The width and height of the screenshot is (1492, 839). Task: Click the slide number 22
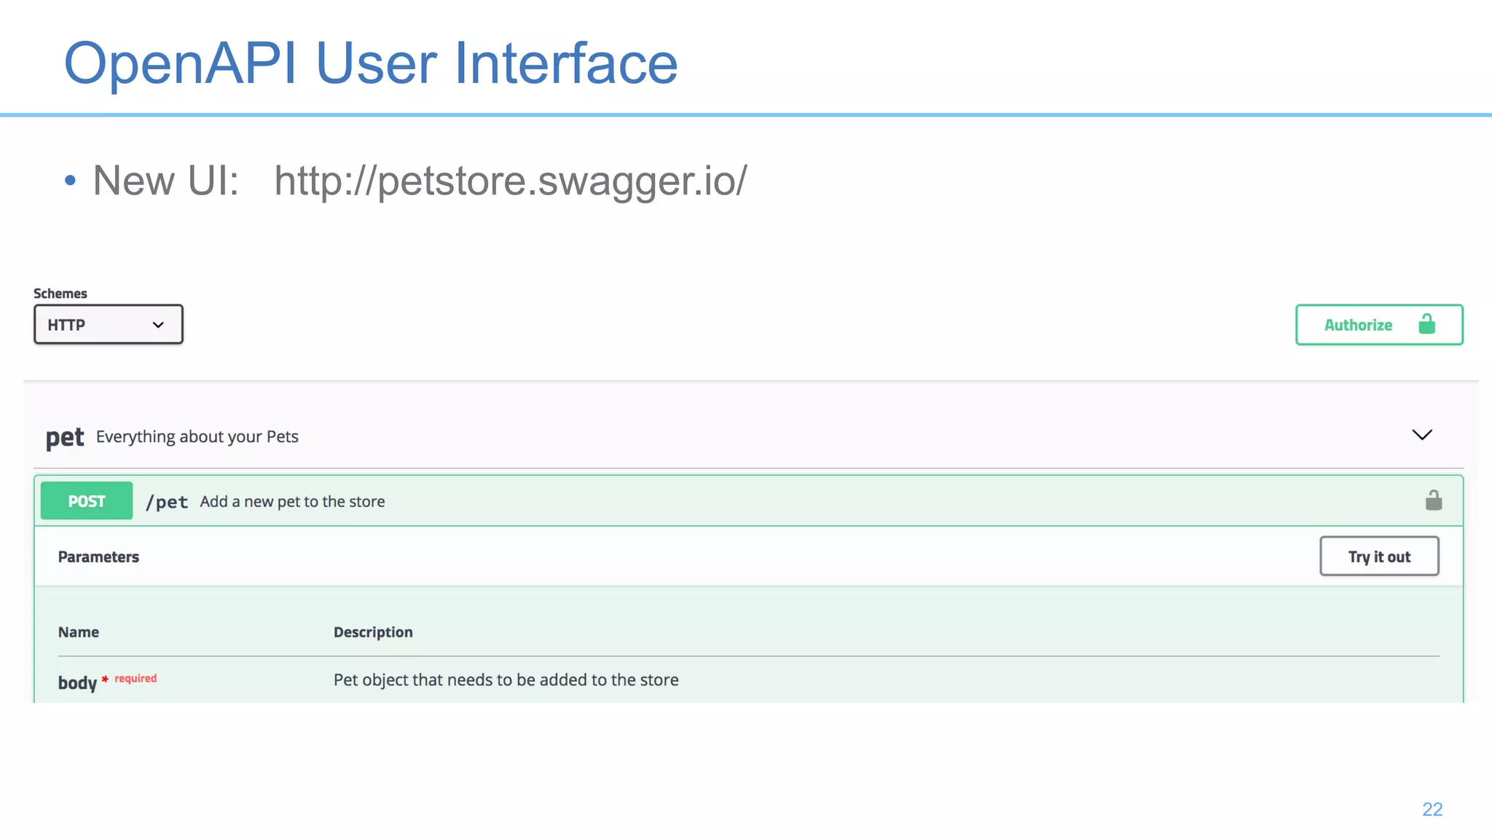coord(1432,809)
